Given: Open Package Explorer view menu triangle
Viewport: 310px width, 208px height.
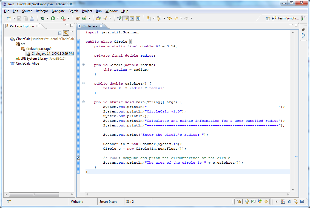Looking at the screenshot, I should 72,32.
